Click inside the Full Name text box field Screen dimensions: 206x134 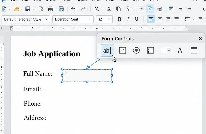tap(87, 76)
